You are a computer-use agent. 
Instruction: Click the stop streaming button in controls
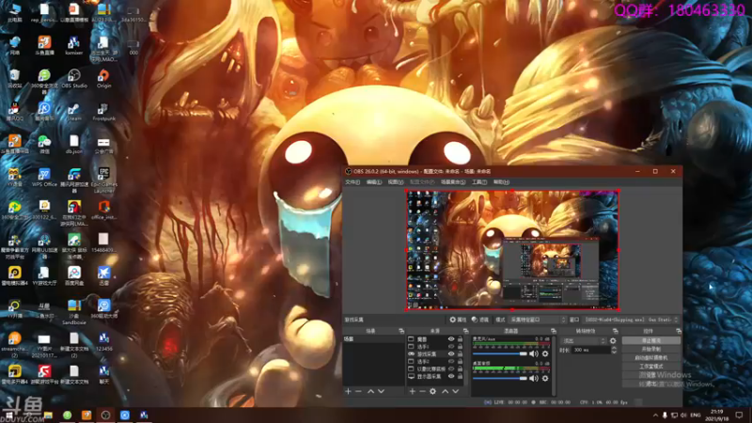(650, 340)
